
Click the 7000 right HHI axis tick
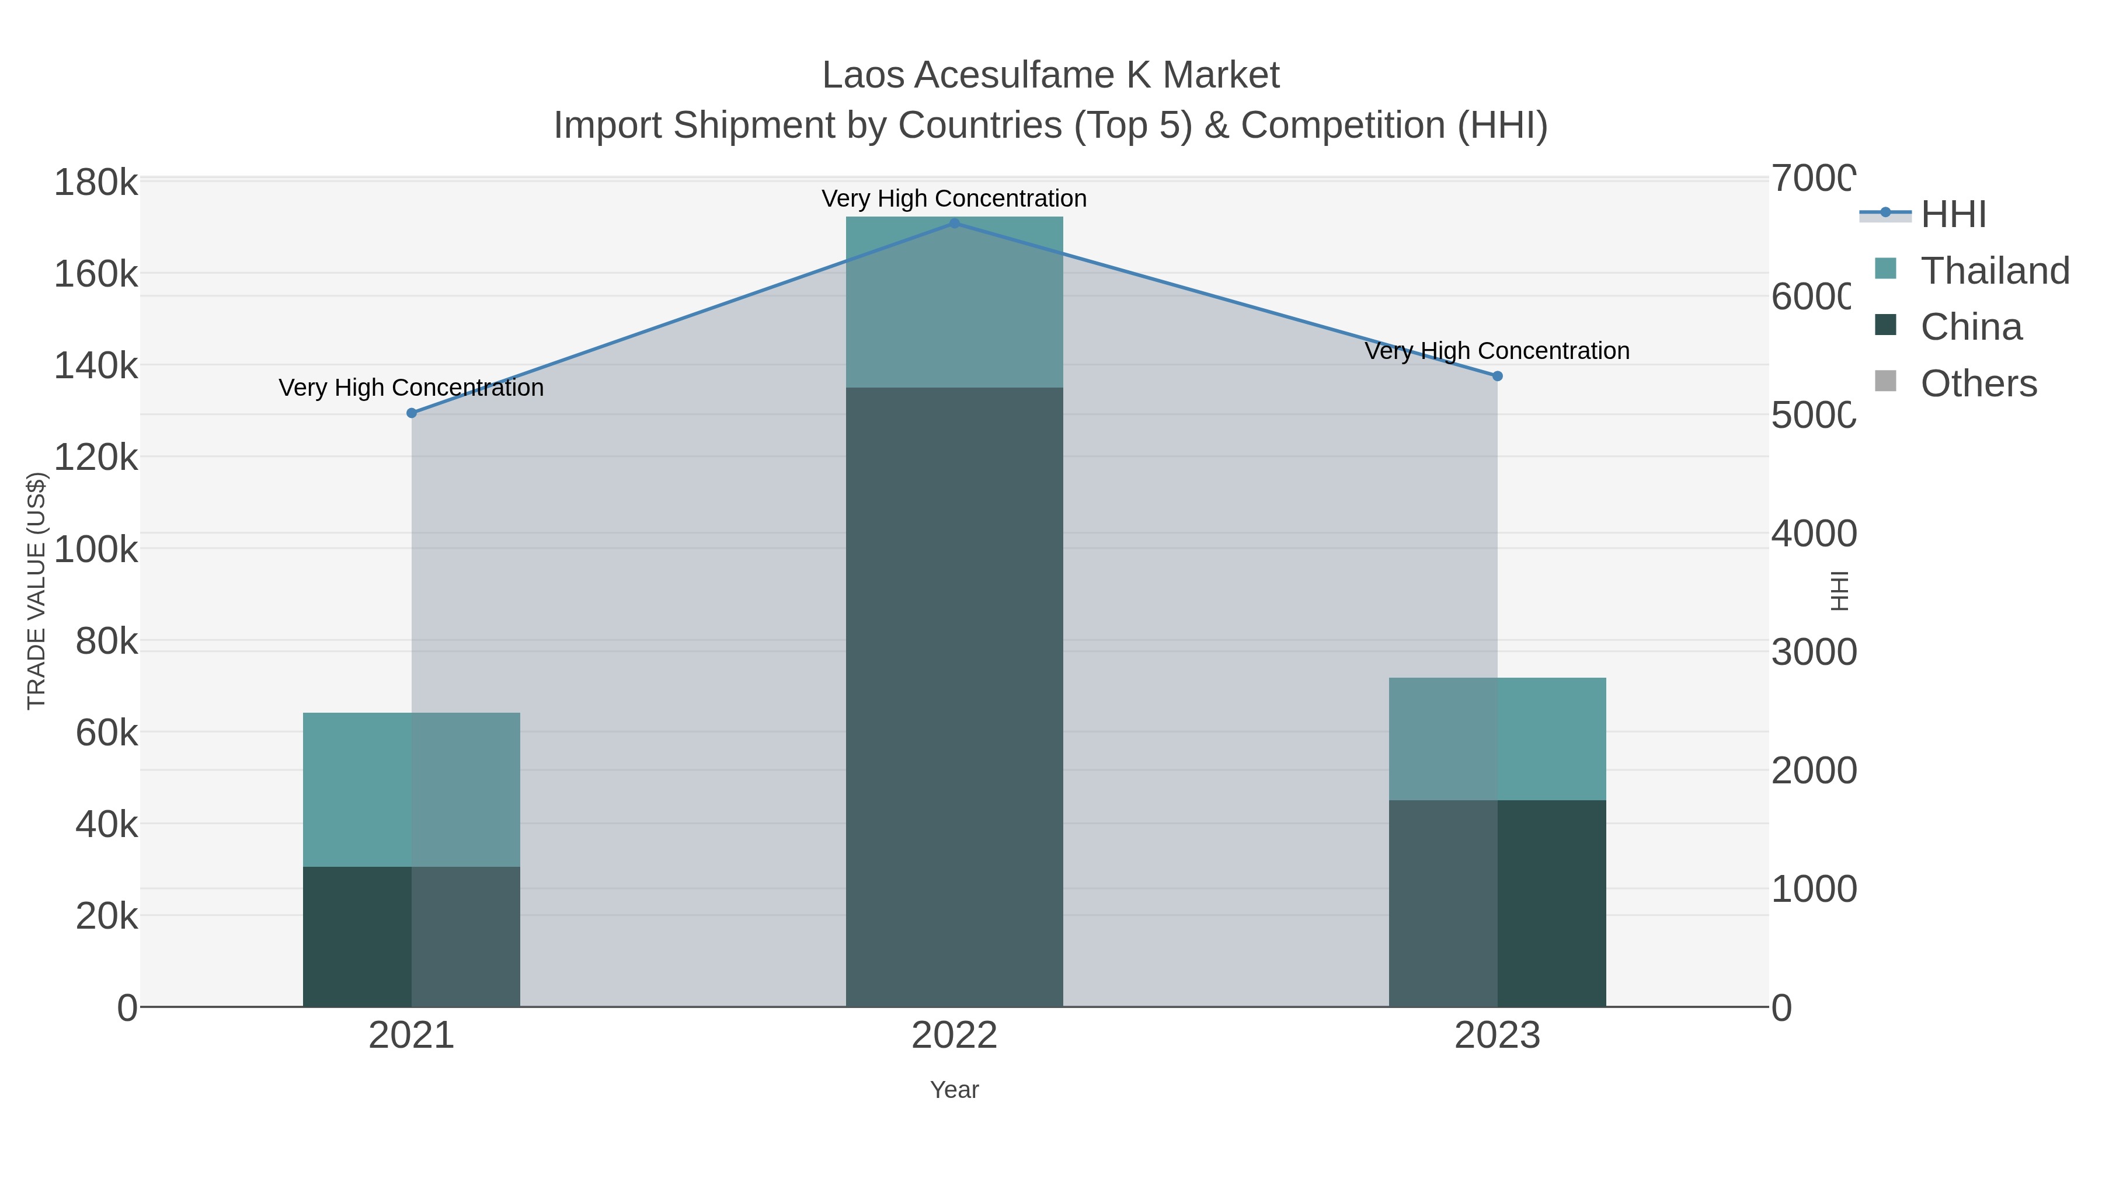(x=1813, y=178)
